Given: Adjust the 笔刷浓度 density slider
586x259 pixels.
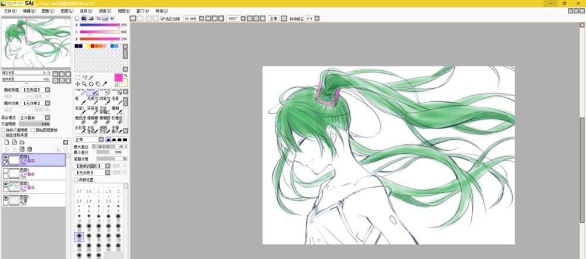Looking at the screenshot, I should click(112, 159).
